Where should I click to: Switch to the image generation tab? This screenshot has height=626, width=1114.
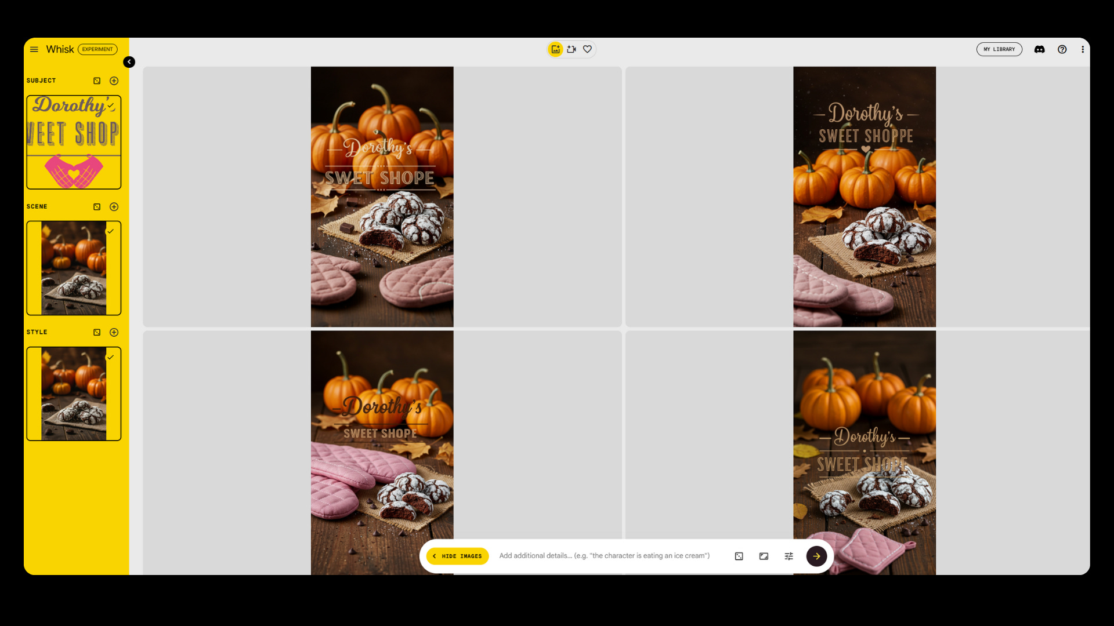(556, 49)
